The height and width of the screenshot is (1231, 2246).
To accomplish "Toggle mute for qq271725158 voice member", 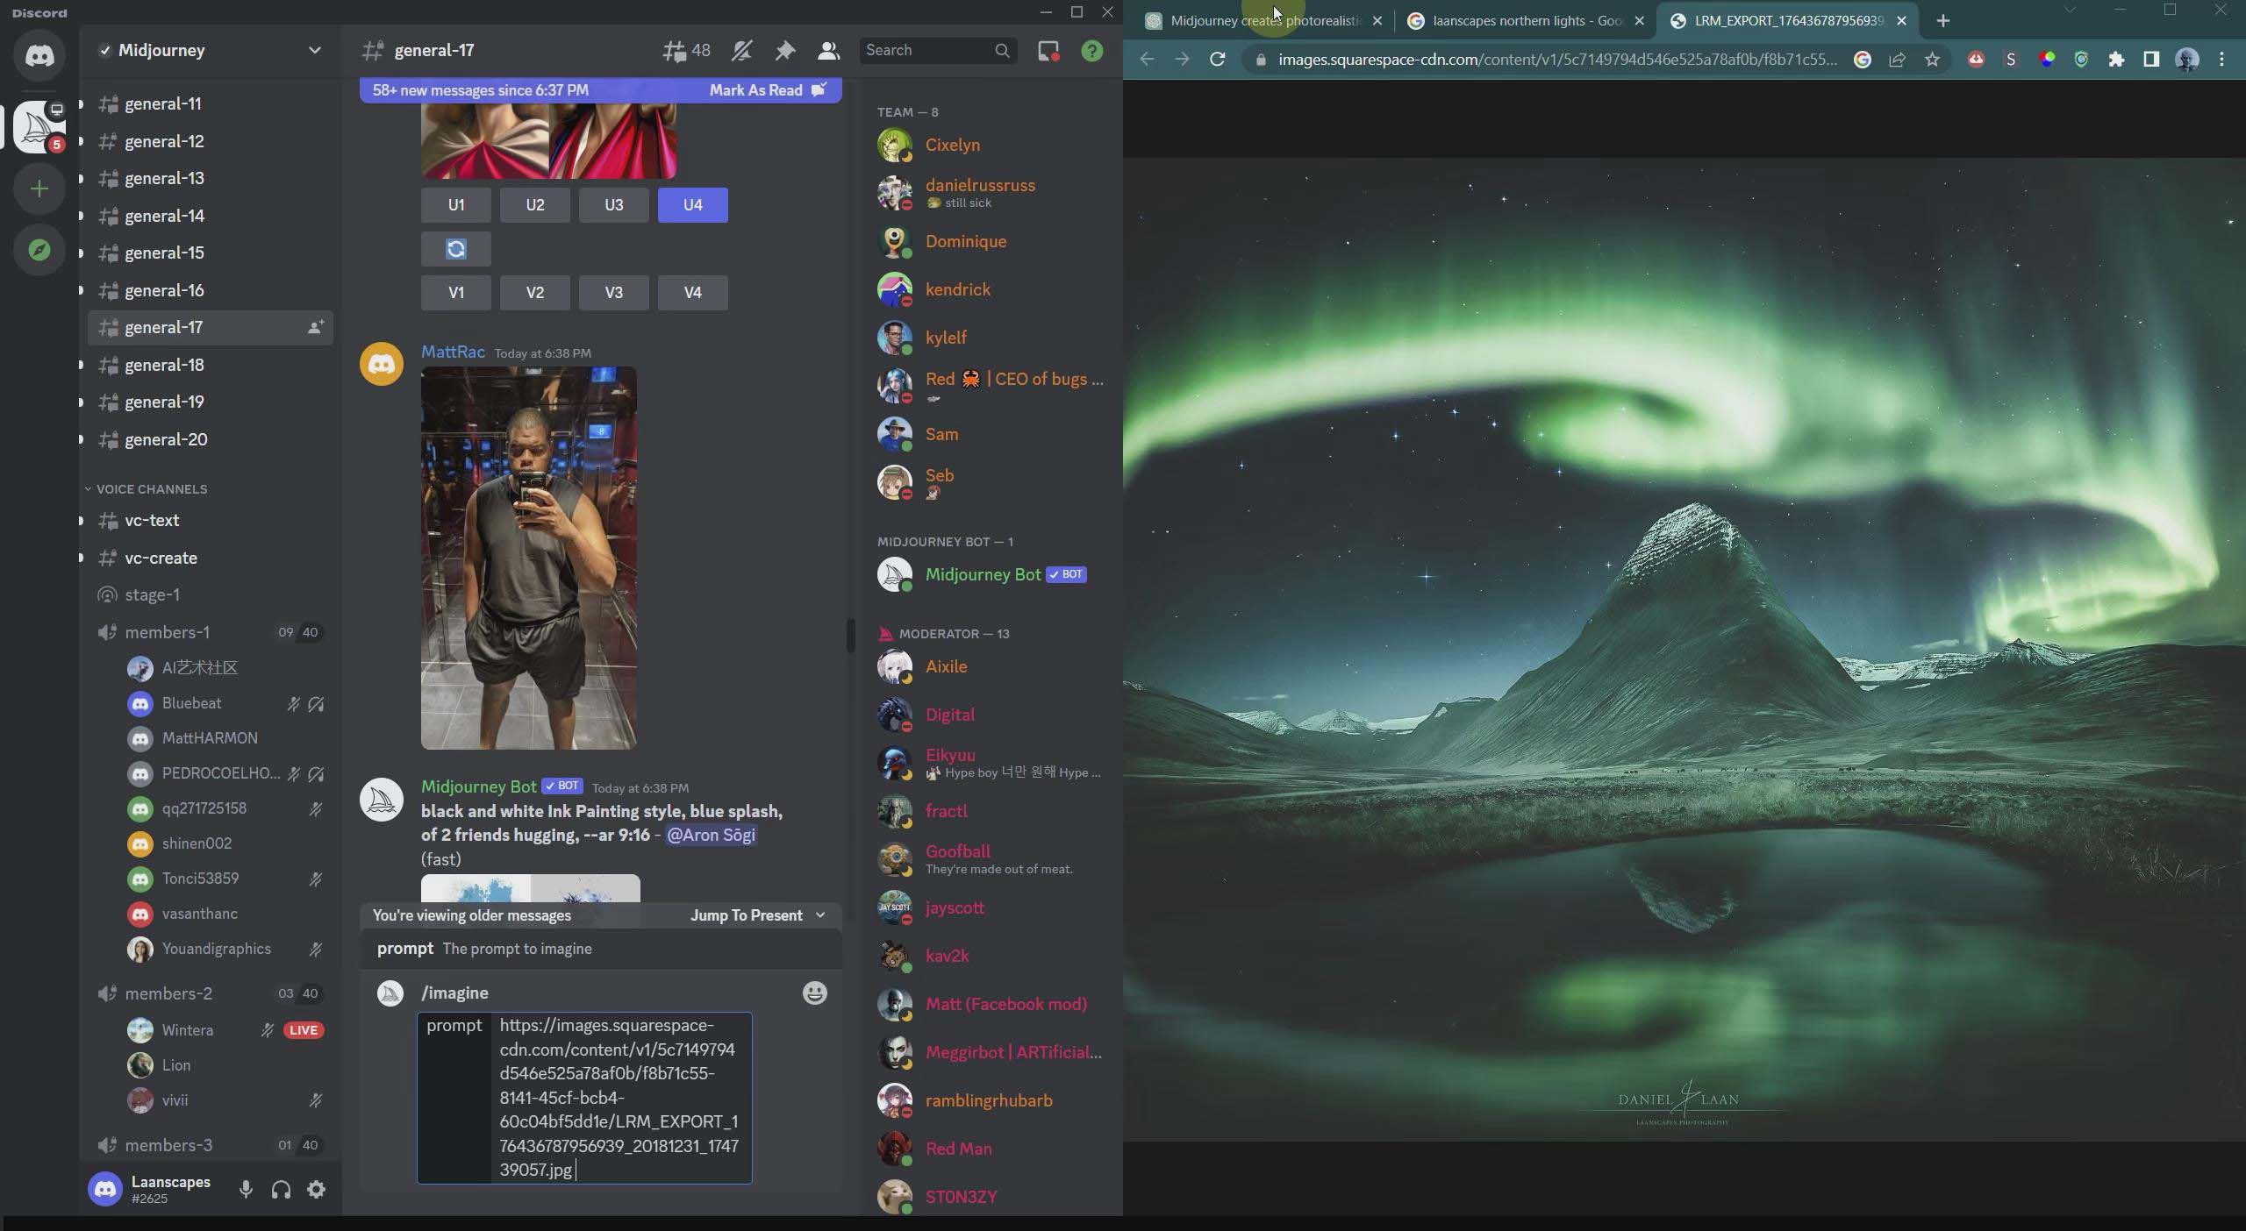I will (x=314, y=809).
